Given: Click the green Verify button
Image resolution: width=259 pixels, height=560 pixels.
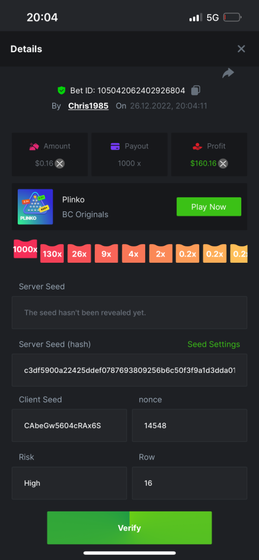Looking at the screenshot, I should click(x=129, y=528).
